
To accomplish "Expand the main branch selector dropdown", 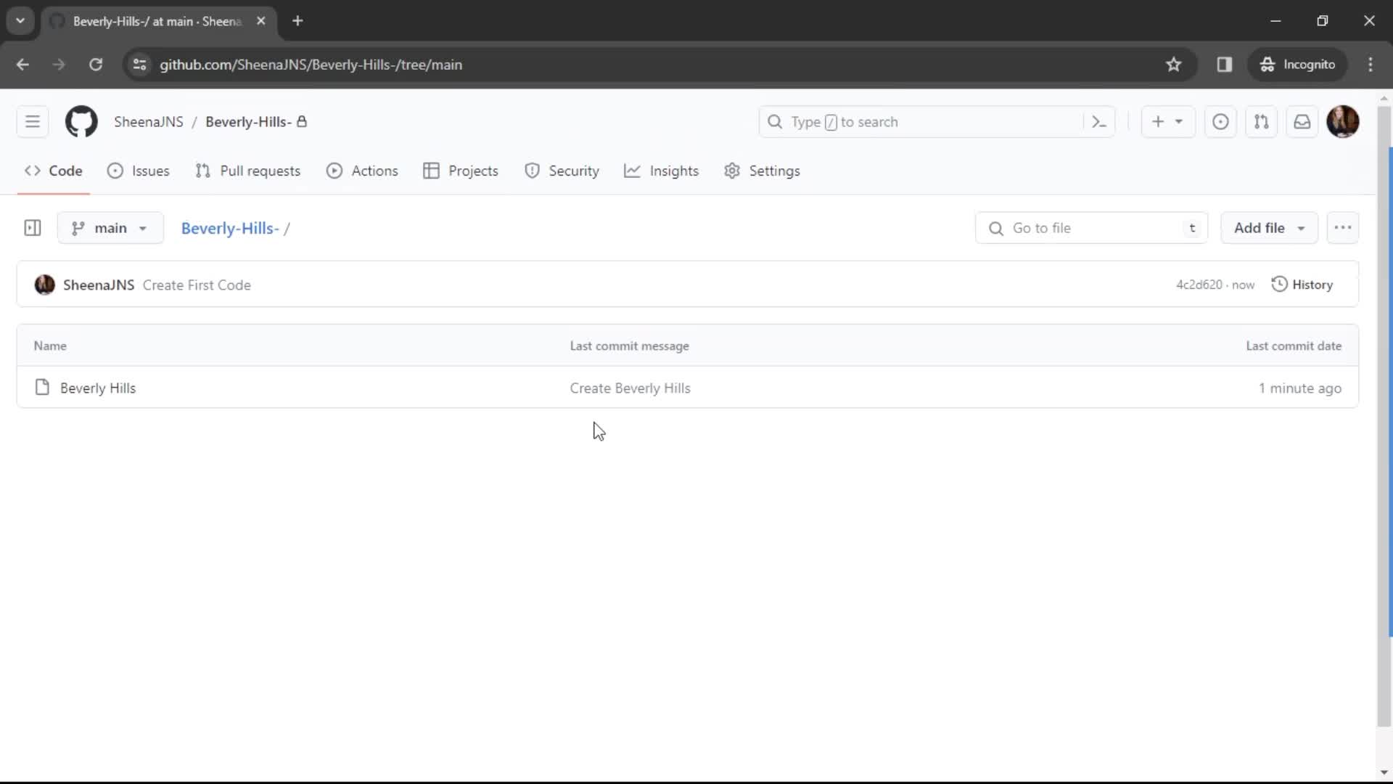I will 110,228.
